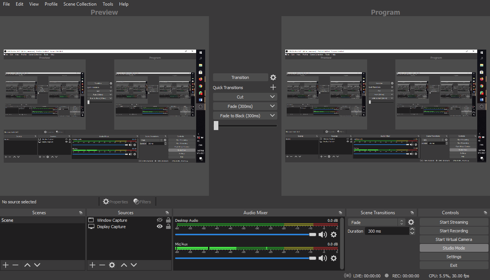The image size is (490, 280).
Task: Expand the Fade to Black (300ms) dropdown
Action: point(272,115)
